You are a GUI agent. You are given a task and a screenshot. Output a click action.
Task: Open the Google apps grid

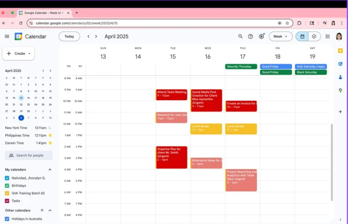coord(328,36)
